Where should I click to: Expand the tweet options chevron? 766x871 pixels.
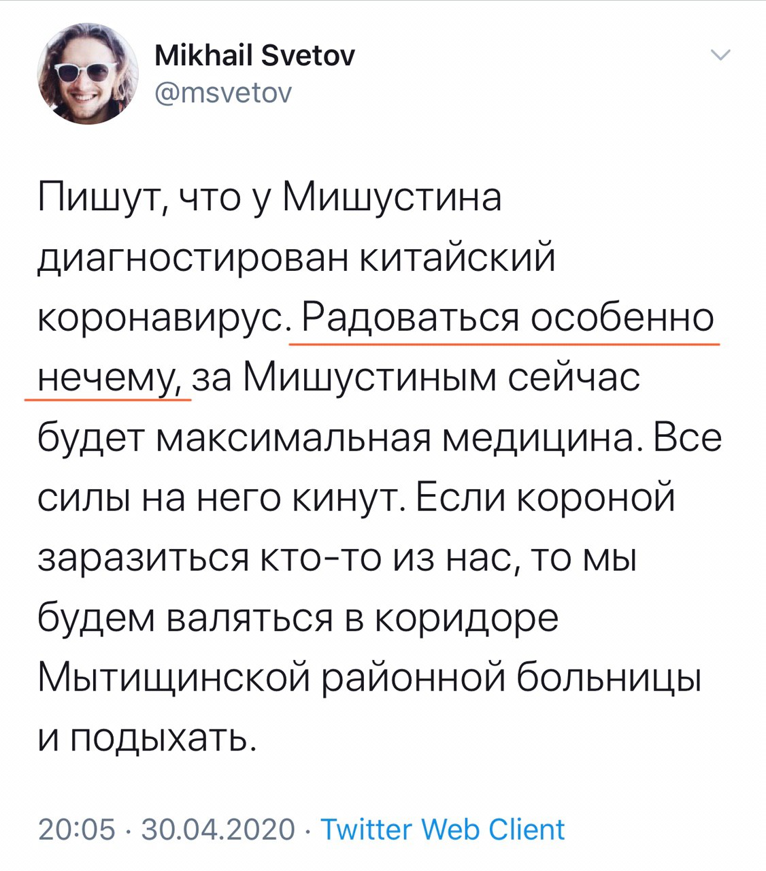721,56
